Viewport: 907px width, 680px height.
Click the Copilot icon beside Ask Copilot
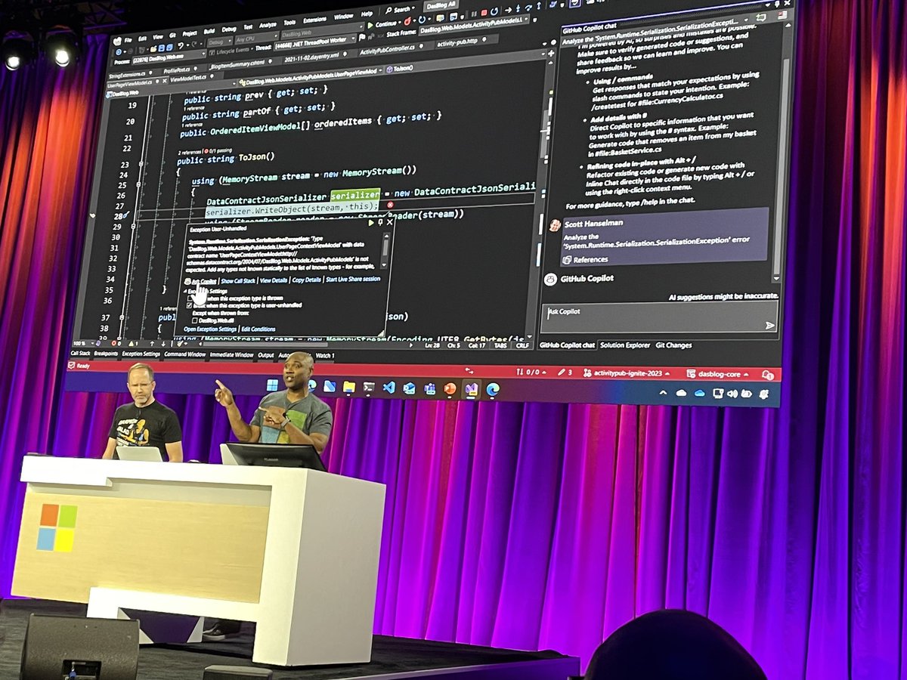coord(187,280)
